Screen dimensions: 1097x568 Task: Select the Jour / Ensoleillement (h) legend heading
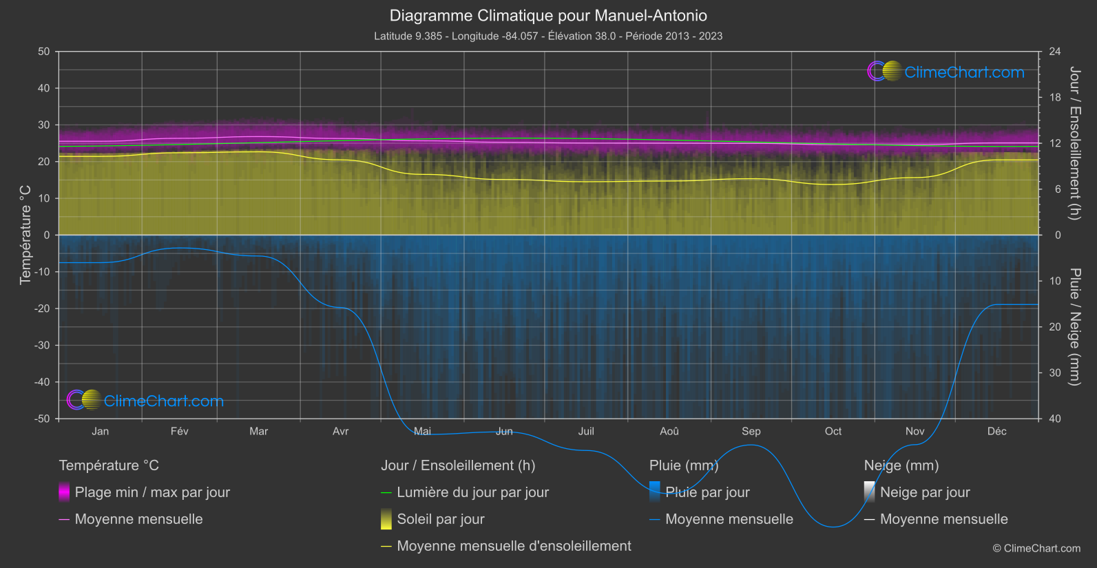point(458,465)
